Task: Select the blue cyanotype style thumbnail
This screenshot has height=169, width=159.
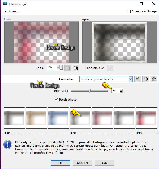Action: point(58,118)
